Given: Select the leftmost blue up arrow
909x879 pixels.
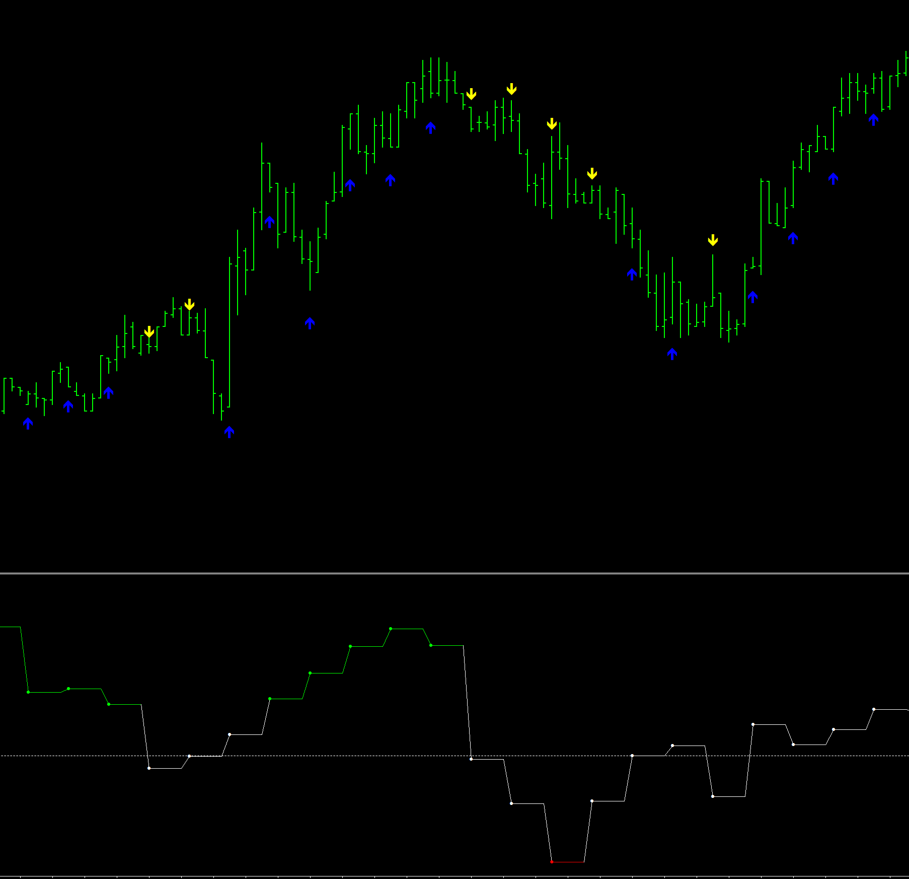Looking at the screenshot, I should (28, 423).
